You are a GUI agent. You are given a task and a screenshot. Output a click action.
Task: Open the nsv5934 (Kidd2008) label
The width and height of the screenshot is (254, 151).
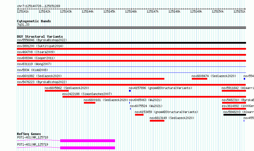[x=33, y=70]
